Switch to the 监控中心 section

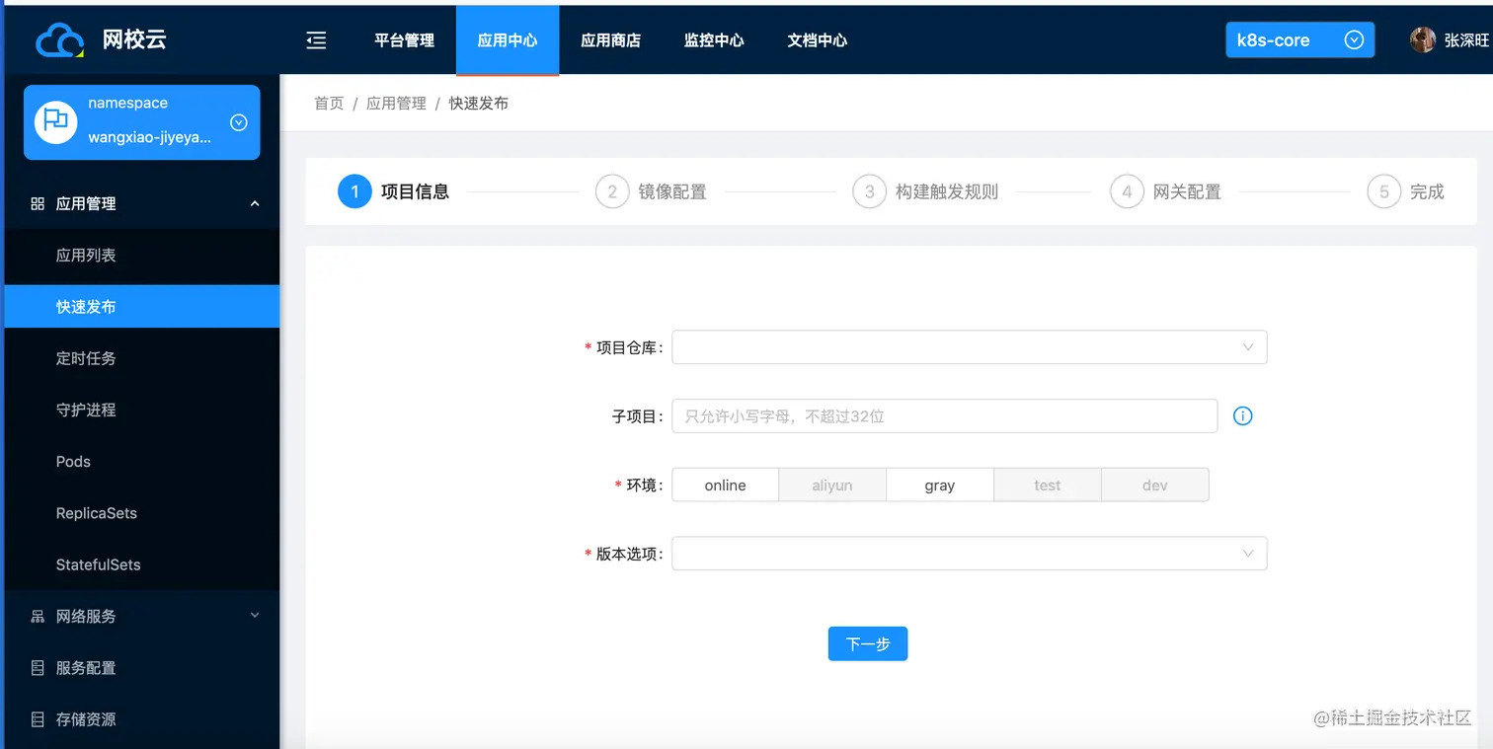pyautogui.click(x=714, y=40)
